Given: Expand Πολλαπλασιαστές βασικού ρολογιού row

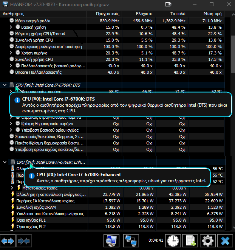Looking at the screenshot, I should (11, 66).
